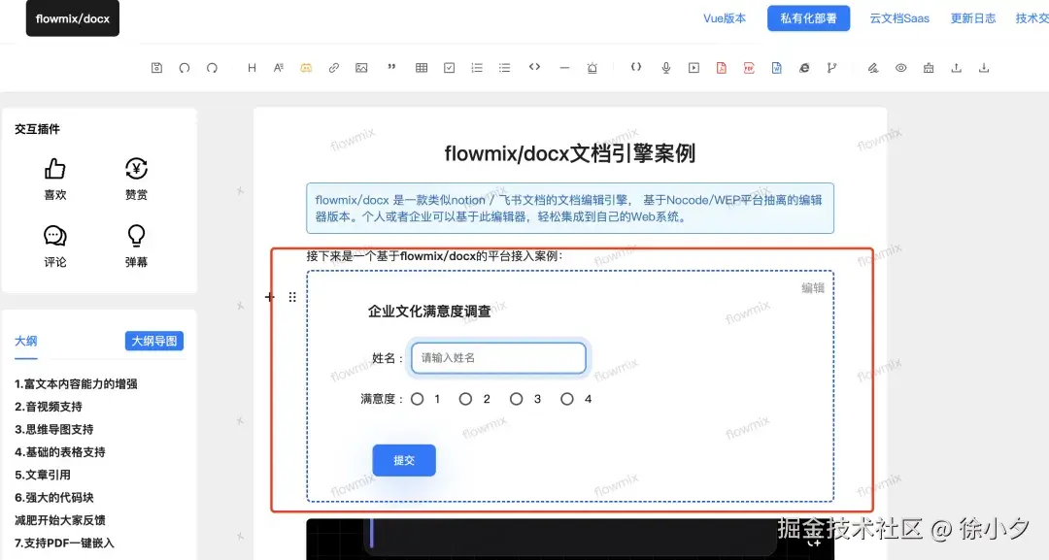1049x560 pixels.
Task: Click the undo arrow in the toolbar
Action: 185,67
